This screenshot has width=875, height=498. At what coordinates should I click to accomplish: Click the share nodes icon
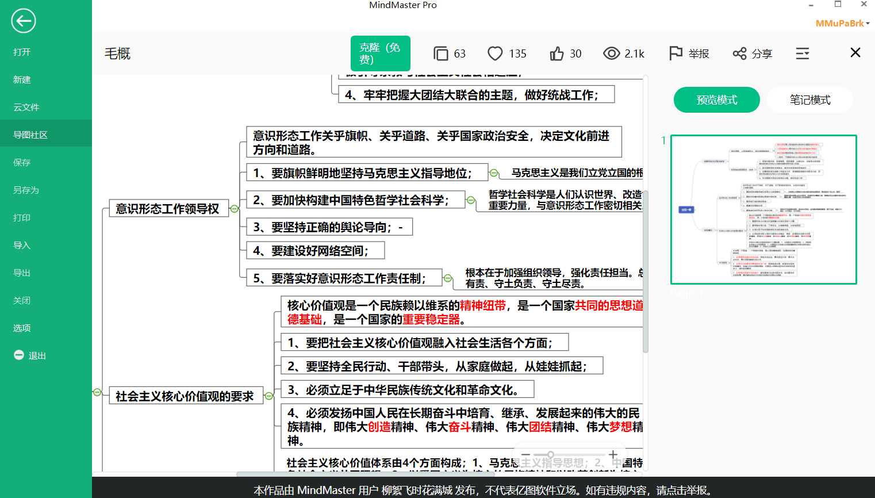[739, 53]
